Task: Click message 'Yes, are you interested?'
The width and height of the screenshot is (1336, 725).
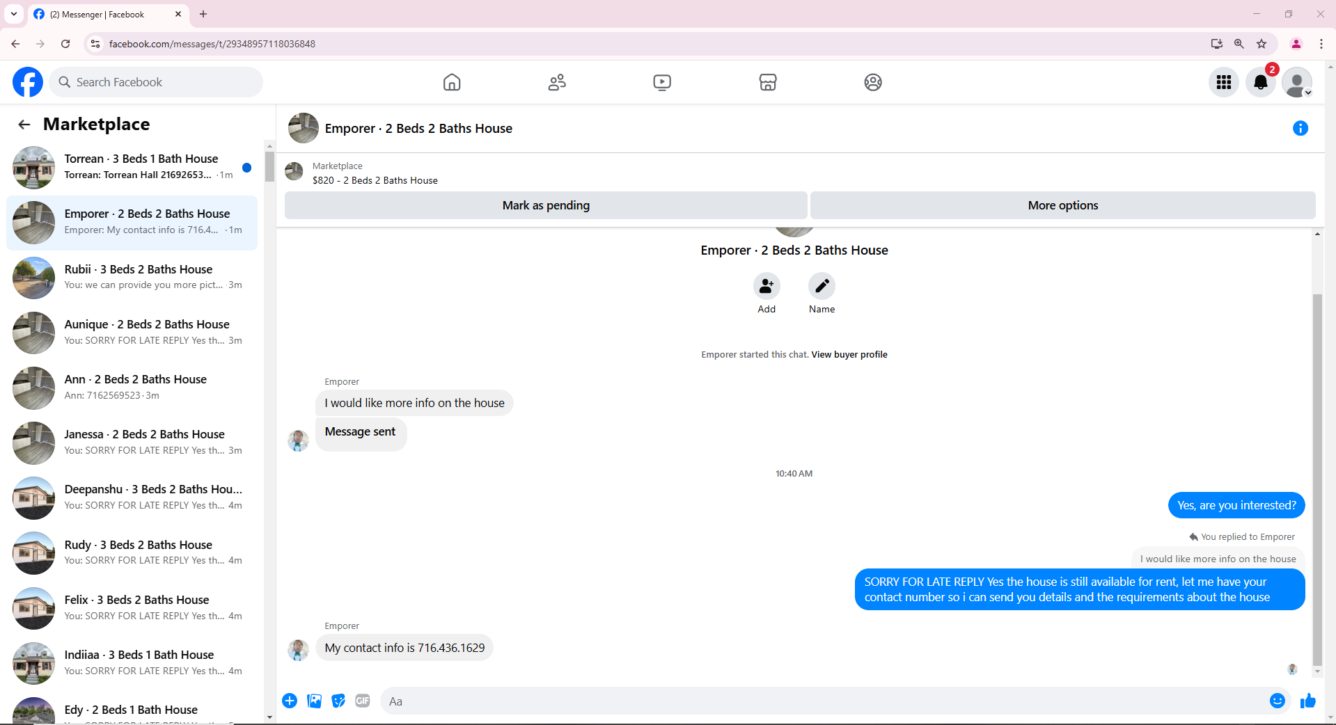Action: [x=1236, y=505]
